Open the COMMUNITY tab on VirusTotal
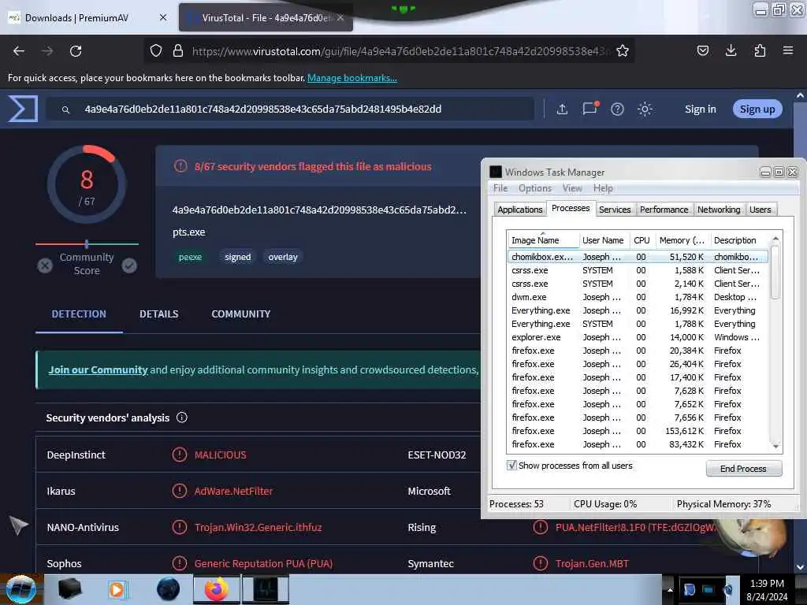The height and width of the screenshot is (605, 807). point(241,314)
